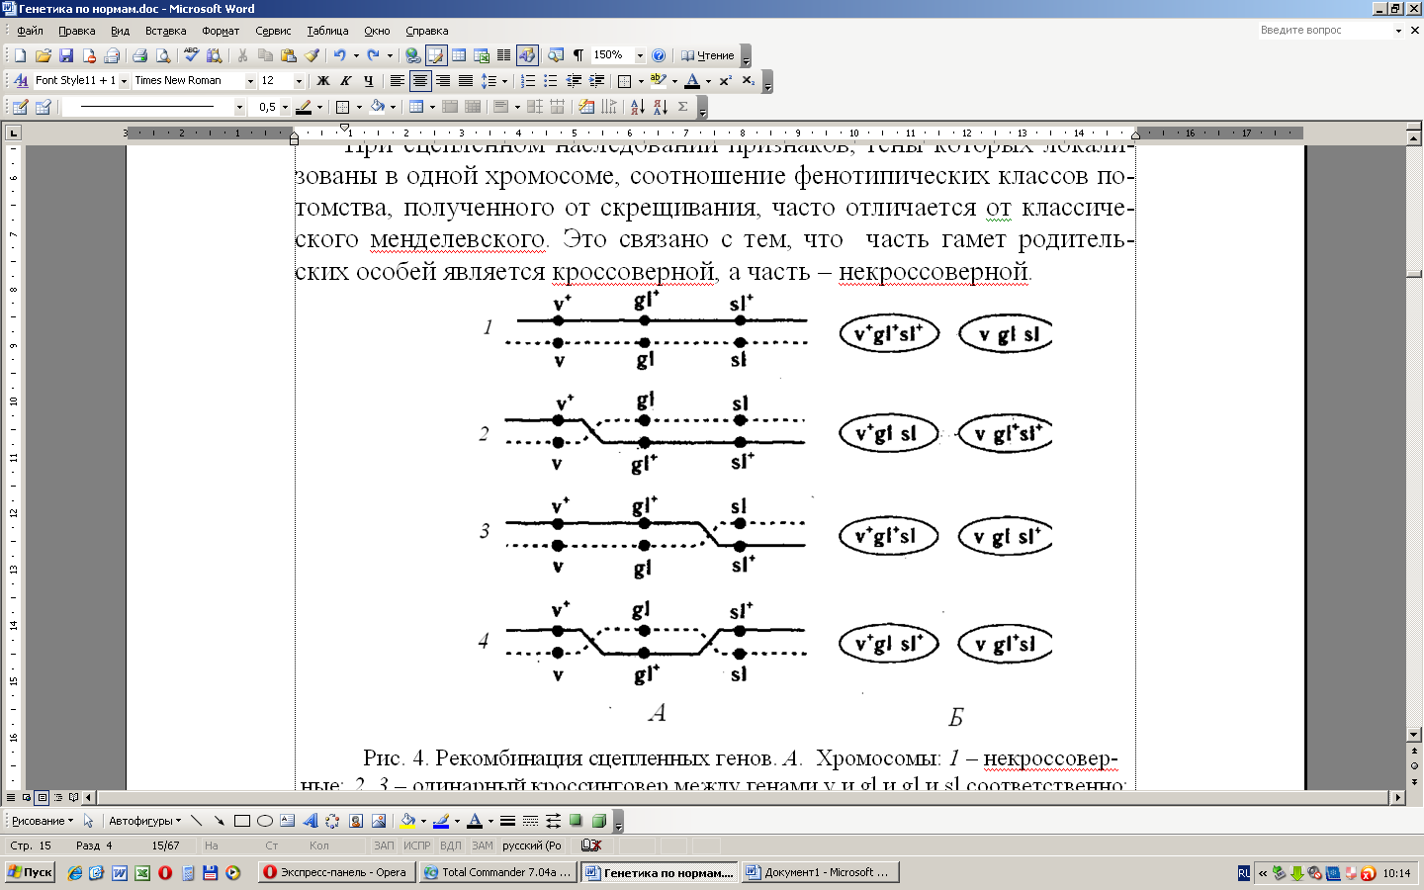Screen dimensions: 1424x890
Task: Open the Times New Roman font dropdown
Action: click(250, 81)
